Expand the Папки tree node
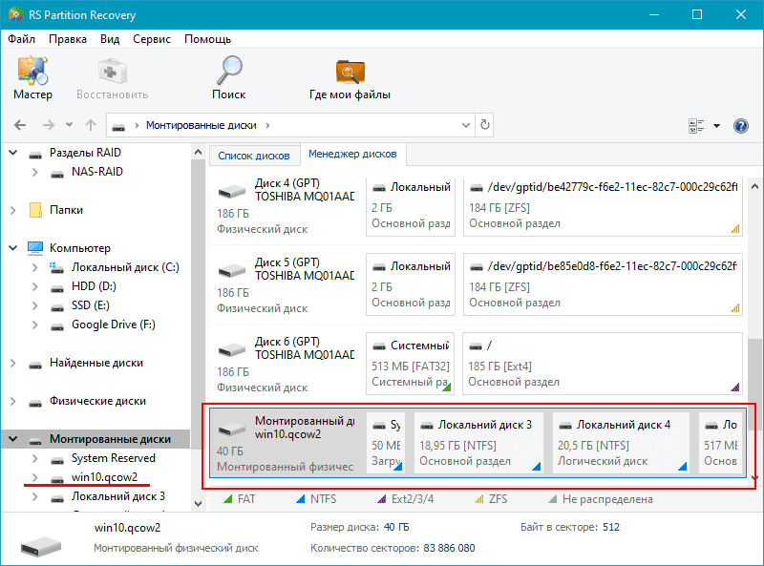This screenshot has height=566, width=764. [13, 210]
